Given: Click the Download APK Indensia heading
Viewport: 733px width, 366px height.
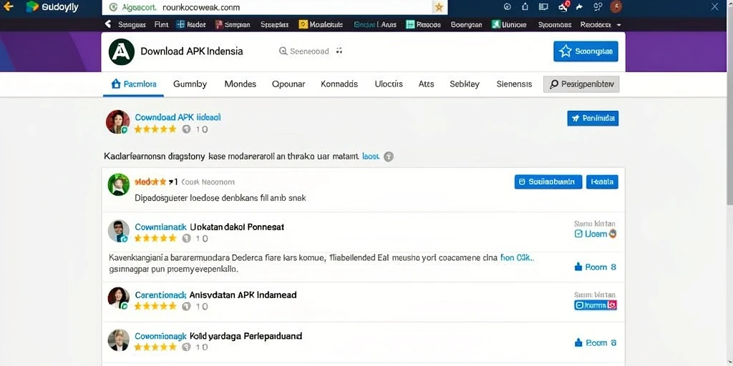Looking at the screenshot, I should 192,51.
